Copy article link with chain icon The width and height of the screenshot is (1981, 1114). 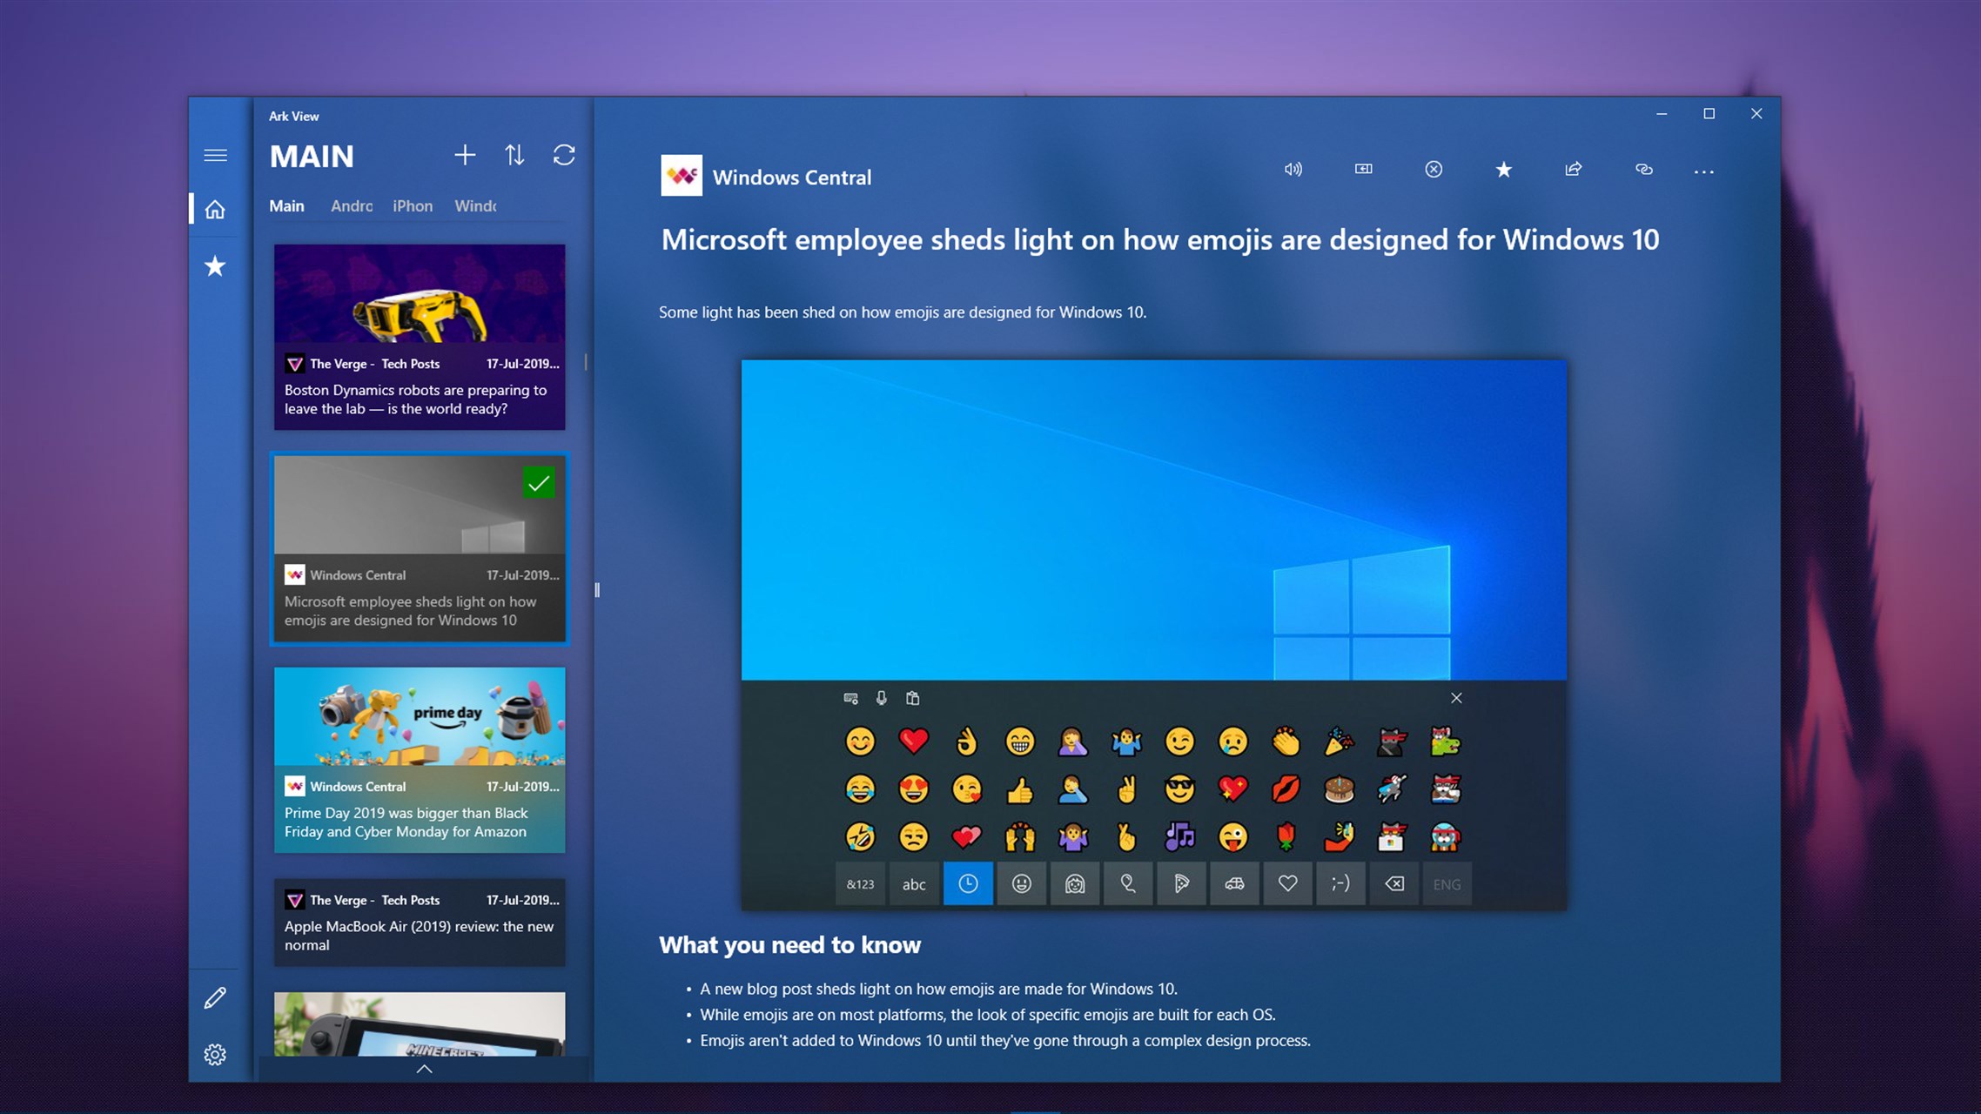click(1643, 170)
